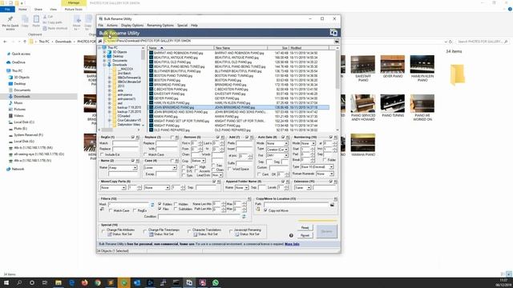This screenshot has width=513, height=288.
Task: Click the Change File Attributes status icon
Action: coord(110,234)
